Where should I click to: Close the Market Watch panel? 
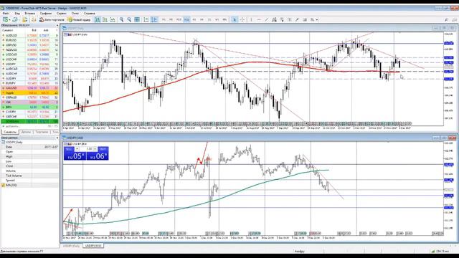click(57, 26)
